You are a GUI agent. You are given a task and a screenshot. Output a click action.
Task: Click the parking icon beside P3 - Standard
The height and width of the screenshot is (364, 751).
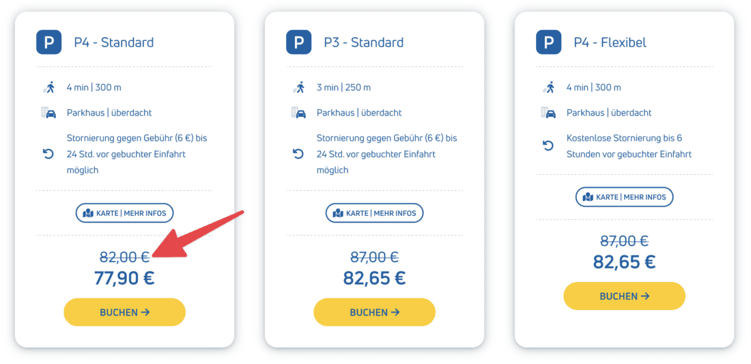298,42
